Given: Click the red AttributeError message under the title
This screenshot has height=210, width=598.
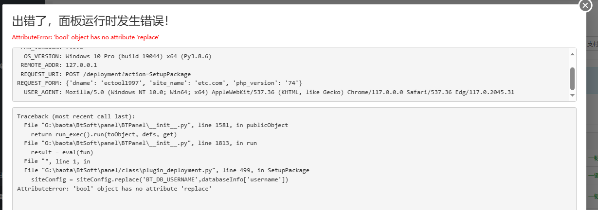Looking at the screenshot, I should (x=86, y=37).
